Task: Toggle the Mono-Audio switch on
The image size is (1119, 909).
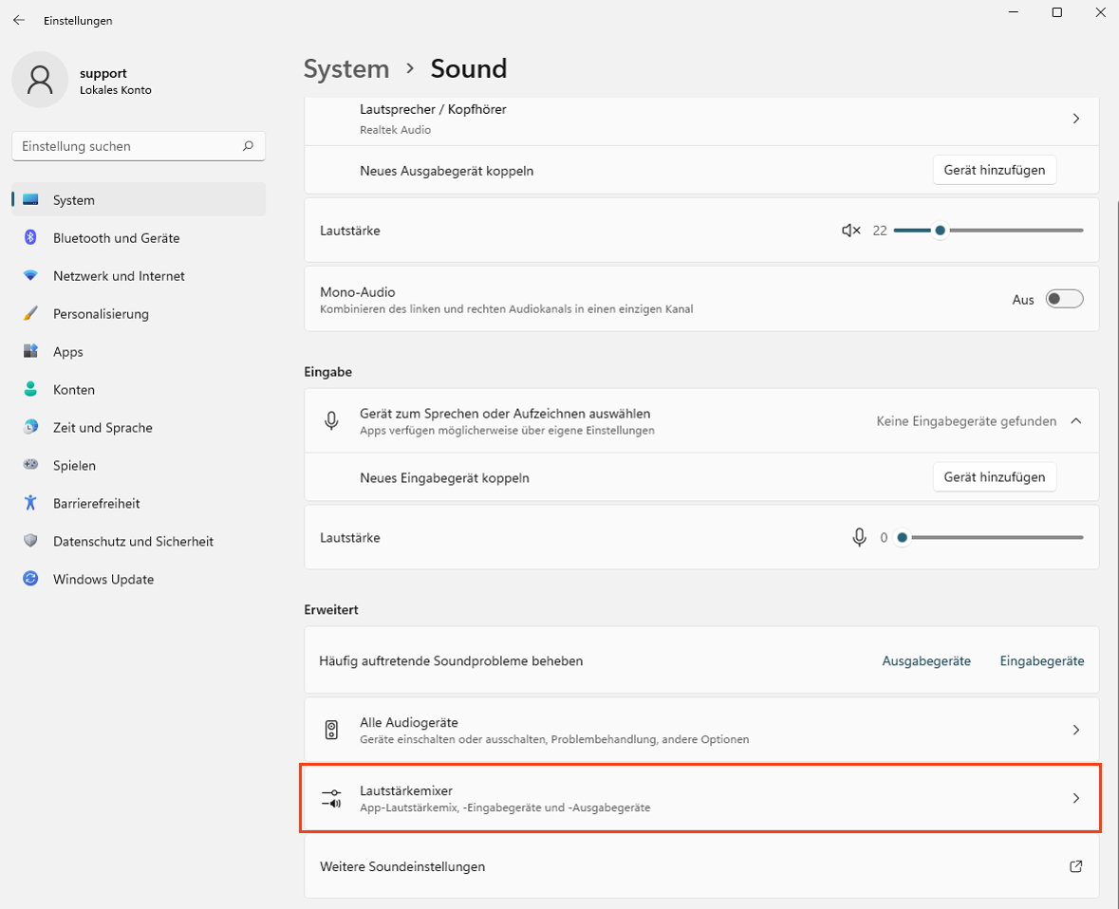Action: pyautogui.click(x=1064, y=299)
